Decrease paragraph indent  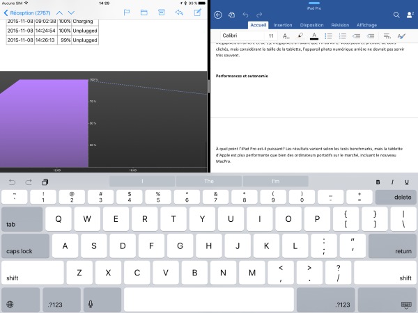357,36
